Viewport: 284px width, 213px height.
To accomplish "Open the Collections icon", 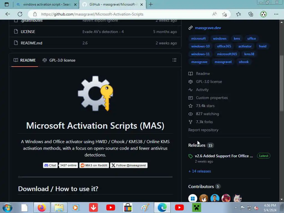I will tap(251, 14).
